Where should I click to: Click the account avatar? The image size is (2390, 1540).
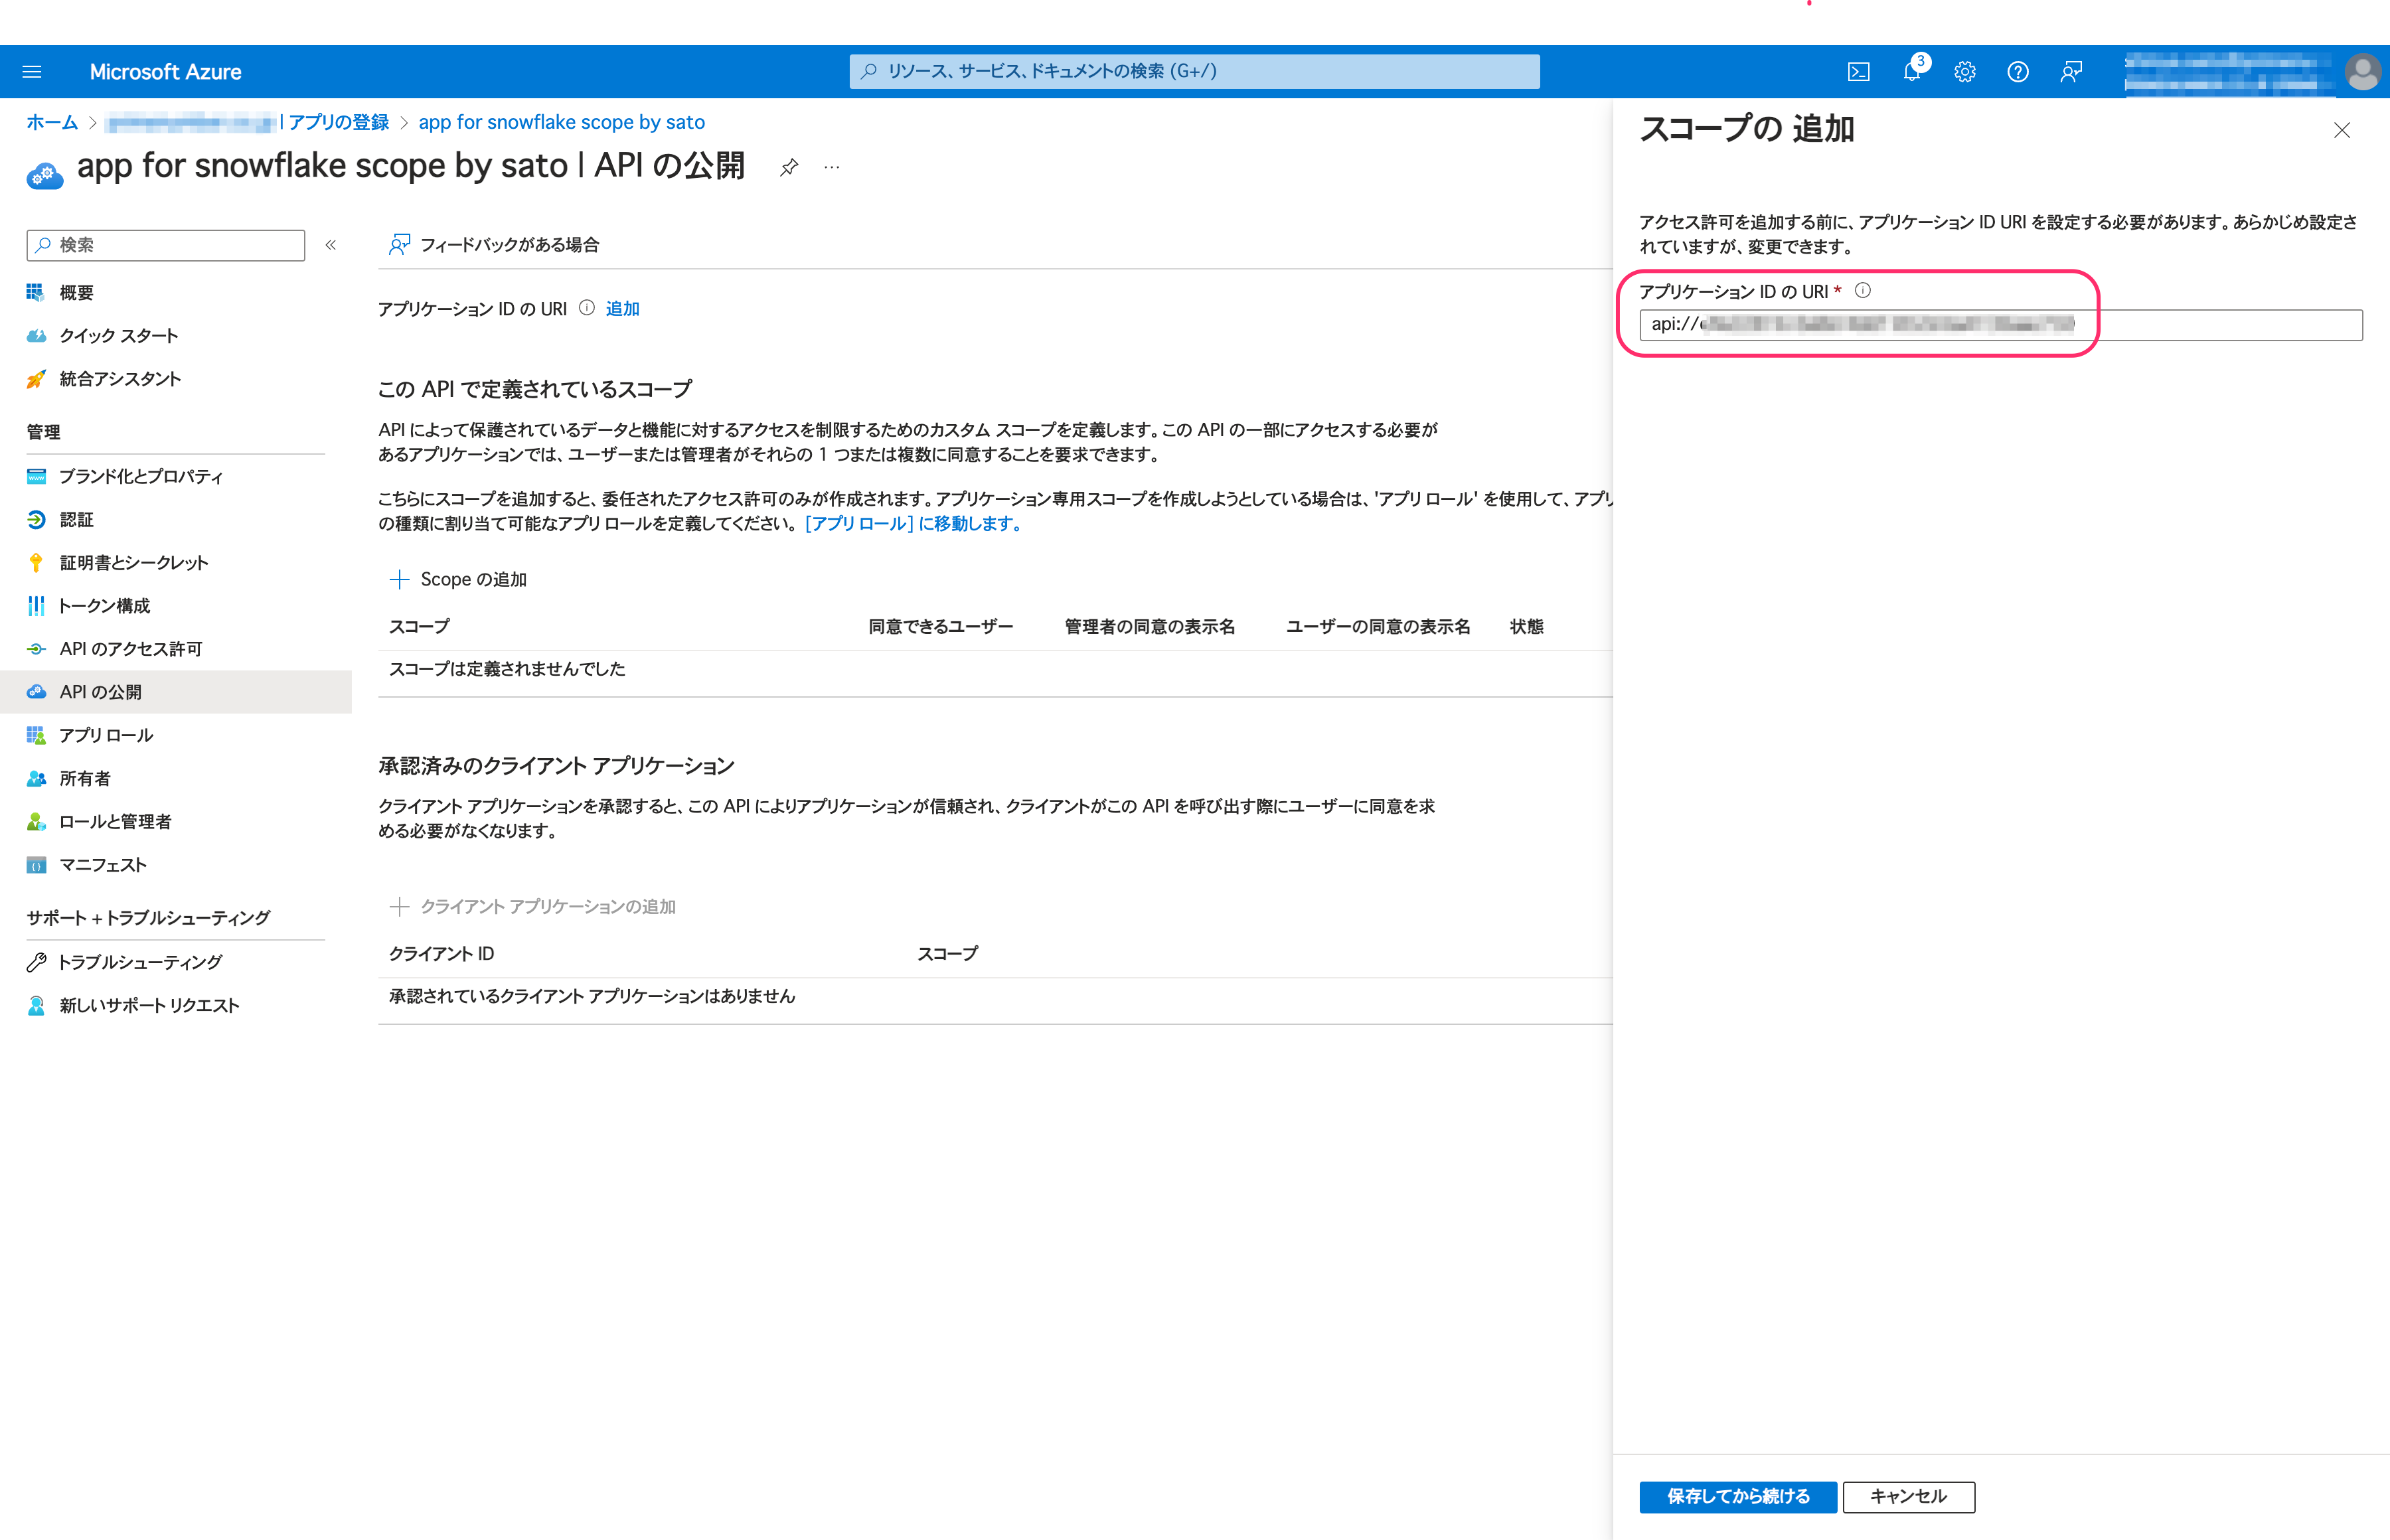[2362, 72]
